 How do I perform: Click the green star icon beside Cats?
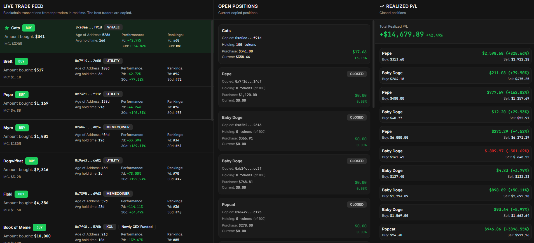click(x=7, y=28)
